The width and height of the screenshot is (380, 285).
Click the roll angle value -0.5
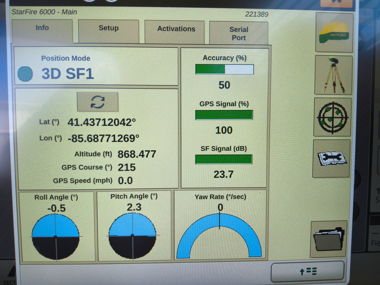click(57, 208)
